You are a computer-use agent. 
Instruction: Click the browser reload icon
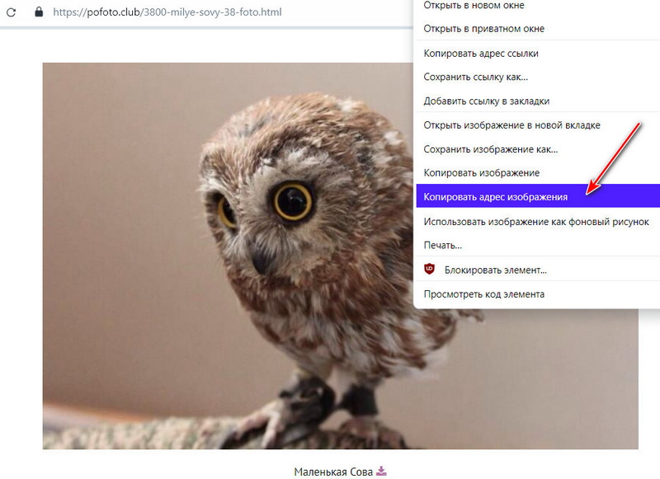coord(12,12)
